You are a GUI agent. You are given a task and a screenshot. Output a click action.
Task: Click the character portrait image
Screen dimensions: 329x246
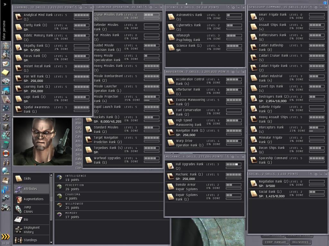42,142
